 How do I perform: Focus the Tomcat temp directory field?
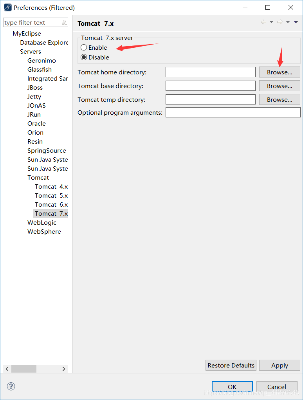tap(211, 99)
